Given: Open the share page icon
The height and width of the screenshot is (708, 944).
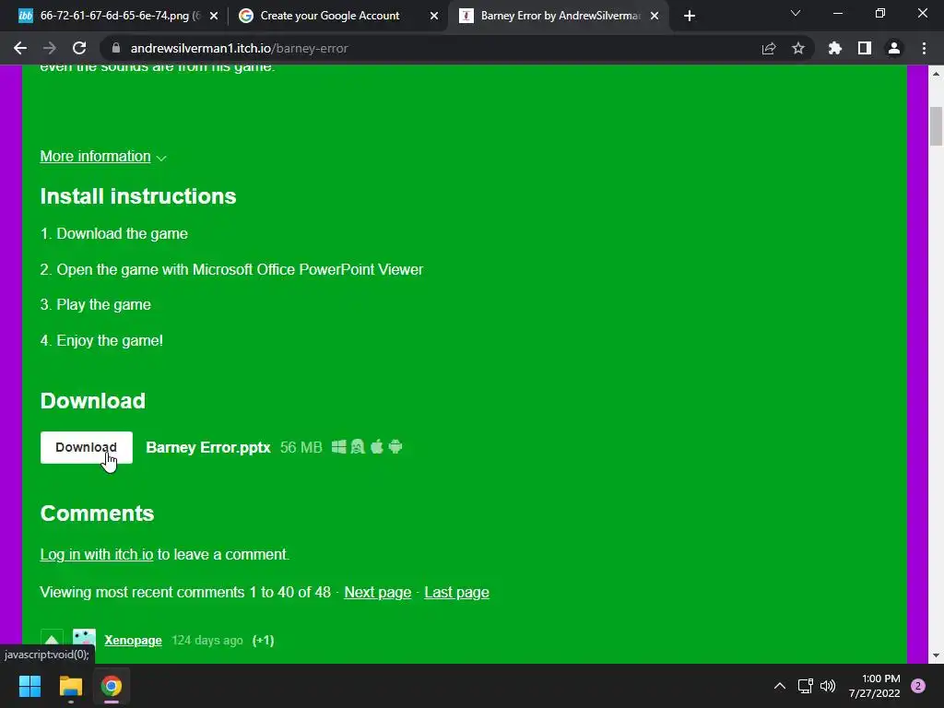Looking at the screenshot, I should coord(768,48).
